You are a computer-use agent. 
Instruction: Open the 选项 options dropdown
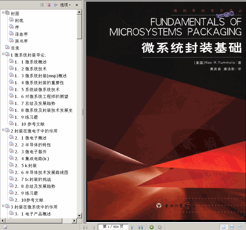65,5
